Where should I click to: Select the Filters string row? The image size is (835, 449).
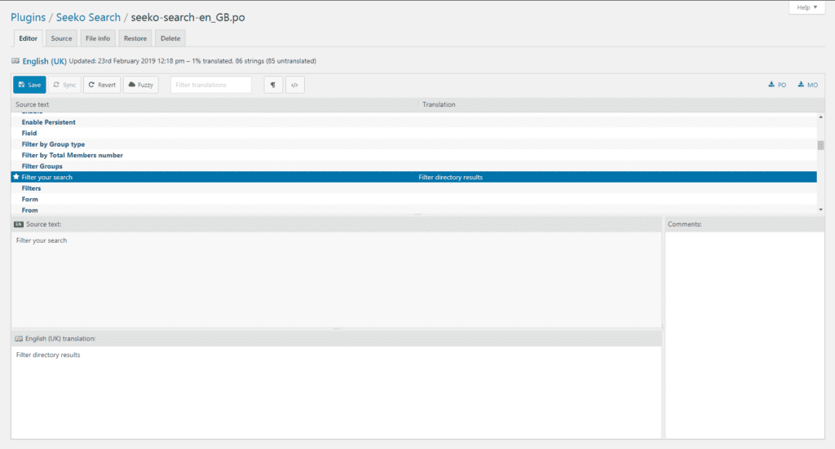[x=413, y=188]
